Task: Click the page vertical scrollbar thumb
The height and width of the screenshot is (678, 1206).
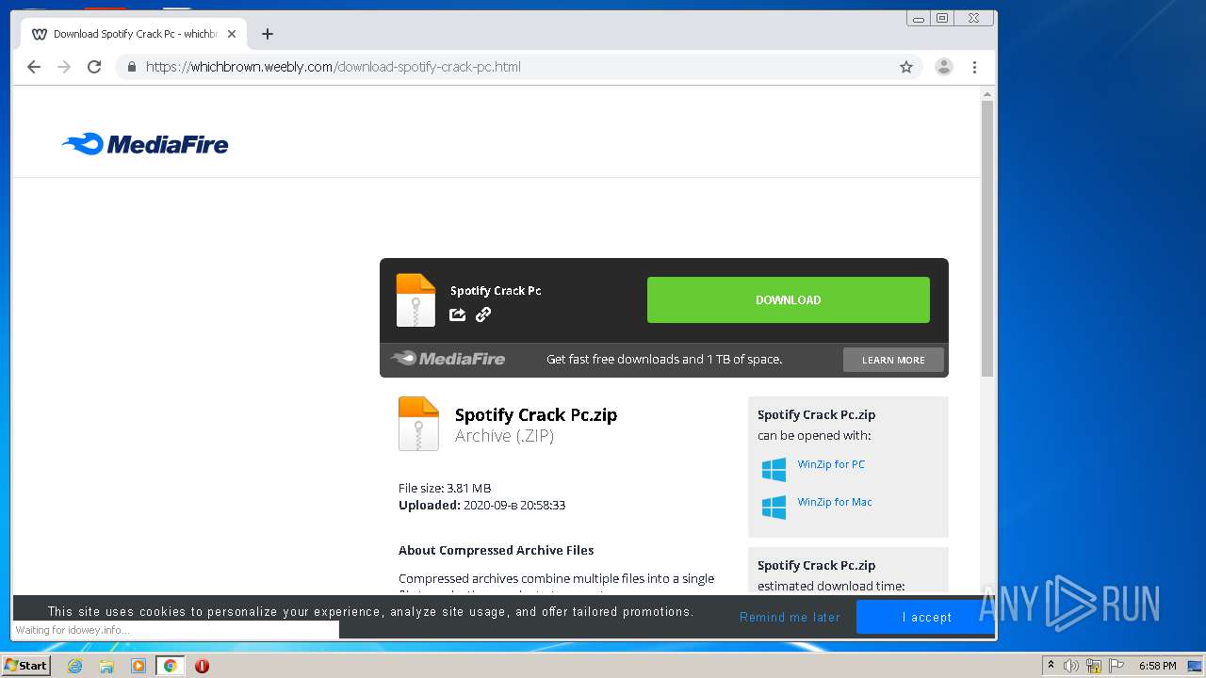Action: point(987,238)
